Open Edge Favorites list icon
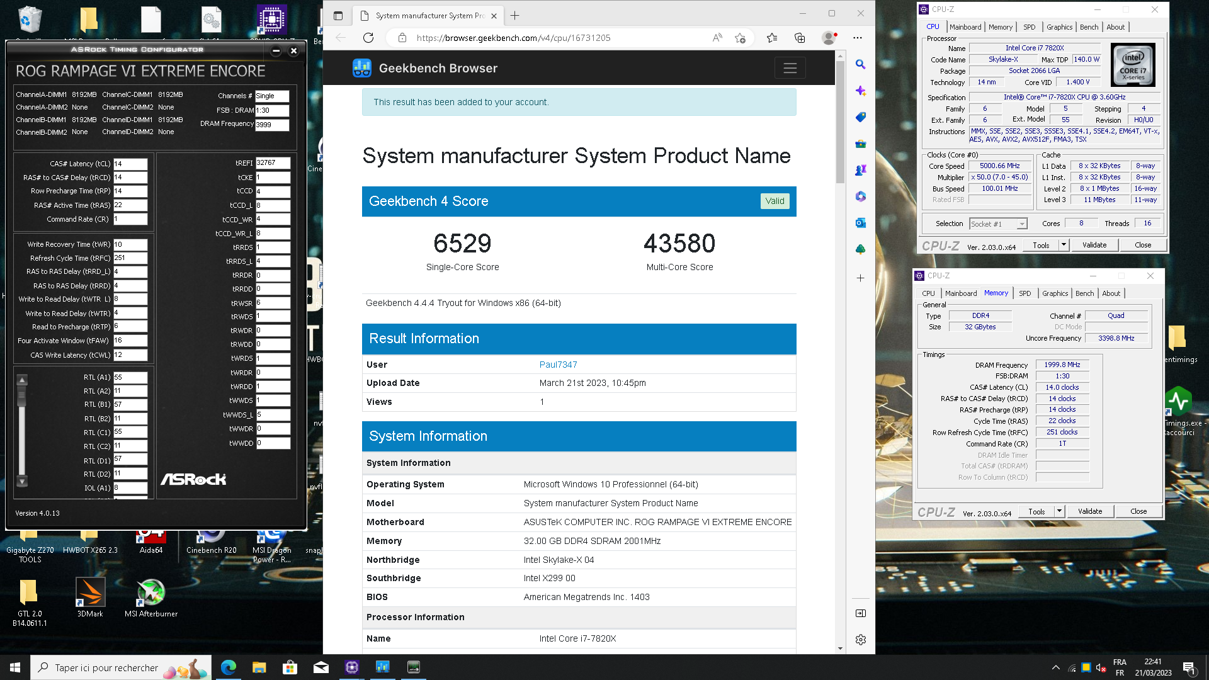1209x680 pixels. tap(772, 38)
